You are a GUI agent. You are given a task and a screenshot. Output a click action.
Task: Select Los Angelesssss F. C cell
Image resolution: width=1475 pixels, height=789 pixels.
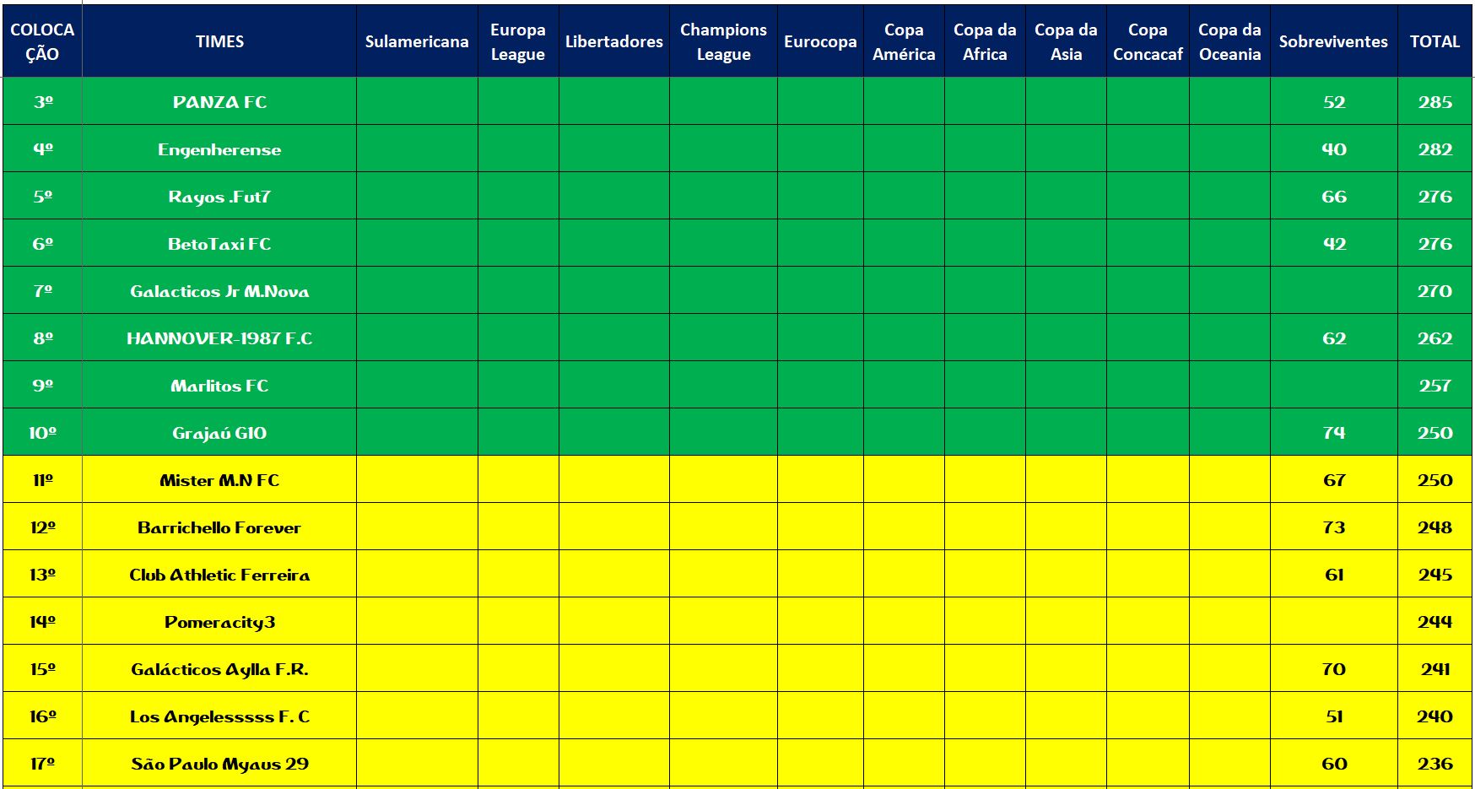click(x=219, y=716)
